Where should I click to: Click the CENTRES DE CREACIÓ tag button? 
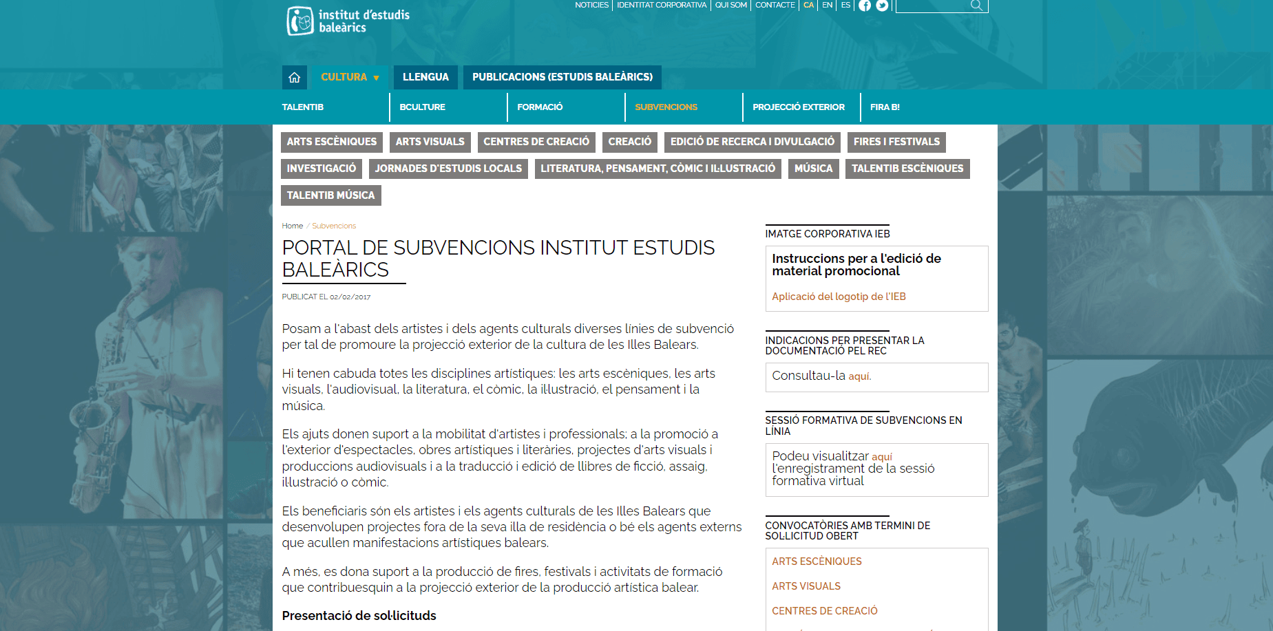click(536, 142)
